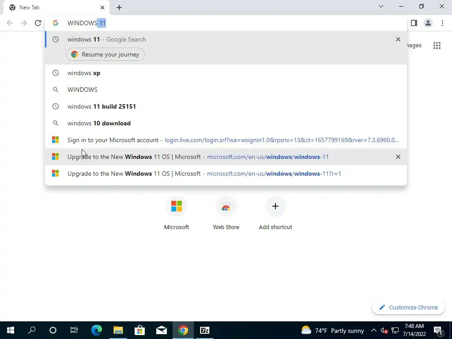The image size is (452, 339).
Task: Open the Windows Start menu
Action: tap(11, 330)
